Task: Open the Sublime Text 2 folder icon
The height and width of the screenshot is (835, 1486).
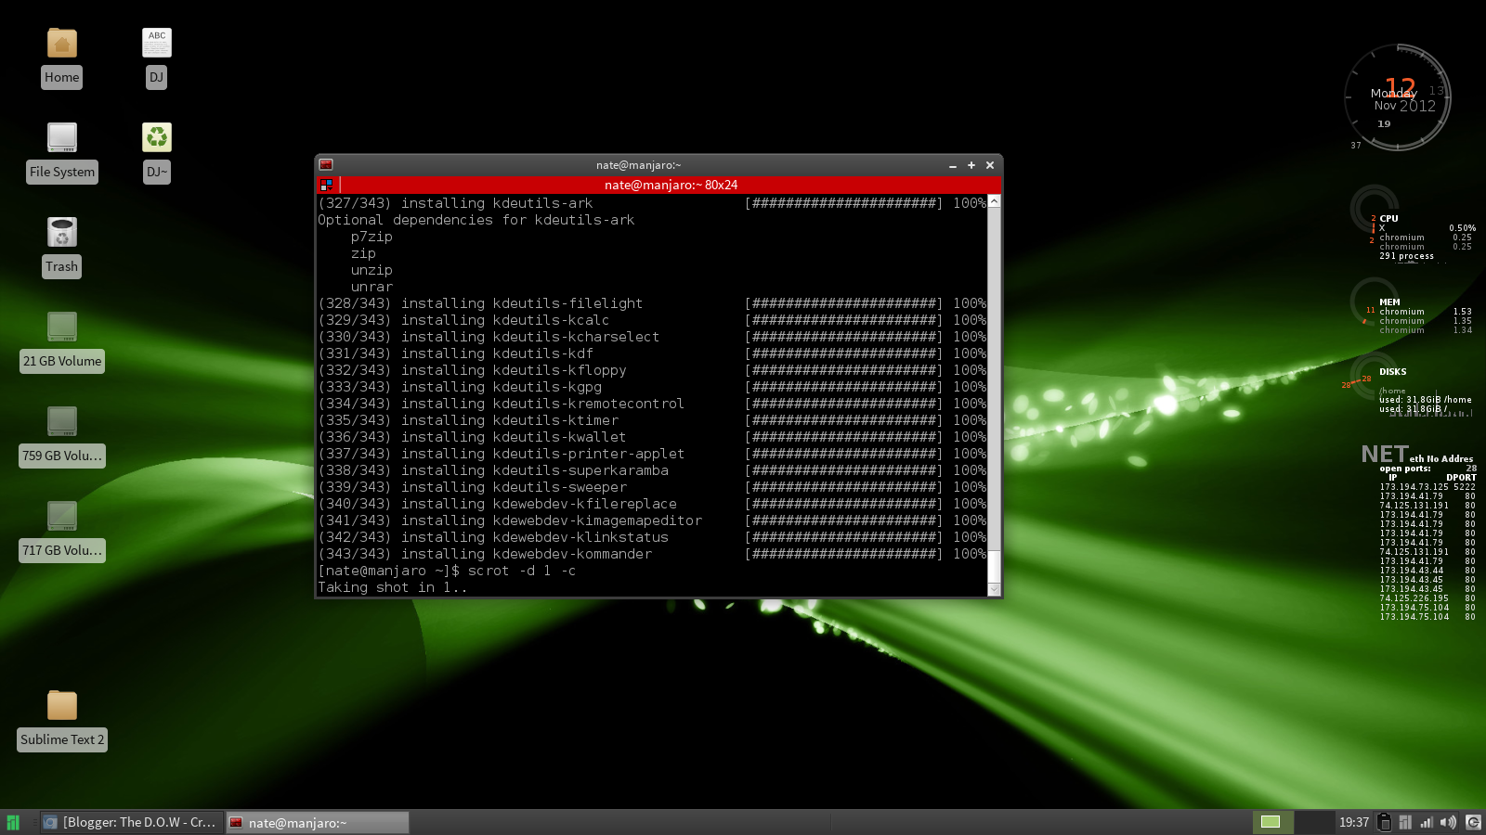Action: [62, 705]
